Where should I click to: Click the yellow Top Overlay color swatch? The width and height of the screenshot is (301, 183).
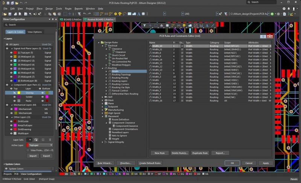pyautogui.click(x=19, y=93)
